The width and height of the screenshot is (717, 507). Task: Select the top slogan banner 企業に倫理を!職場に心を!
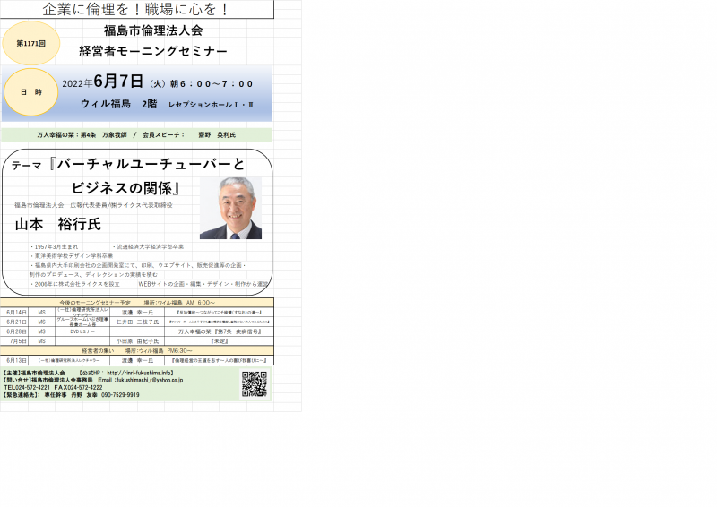(x=136, y=10)
